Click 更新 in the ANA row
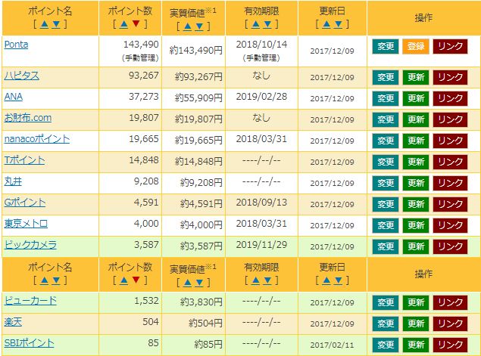 [x=416, y=98]
